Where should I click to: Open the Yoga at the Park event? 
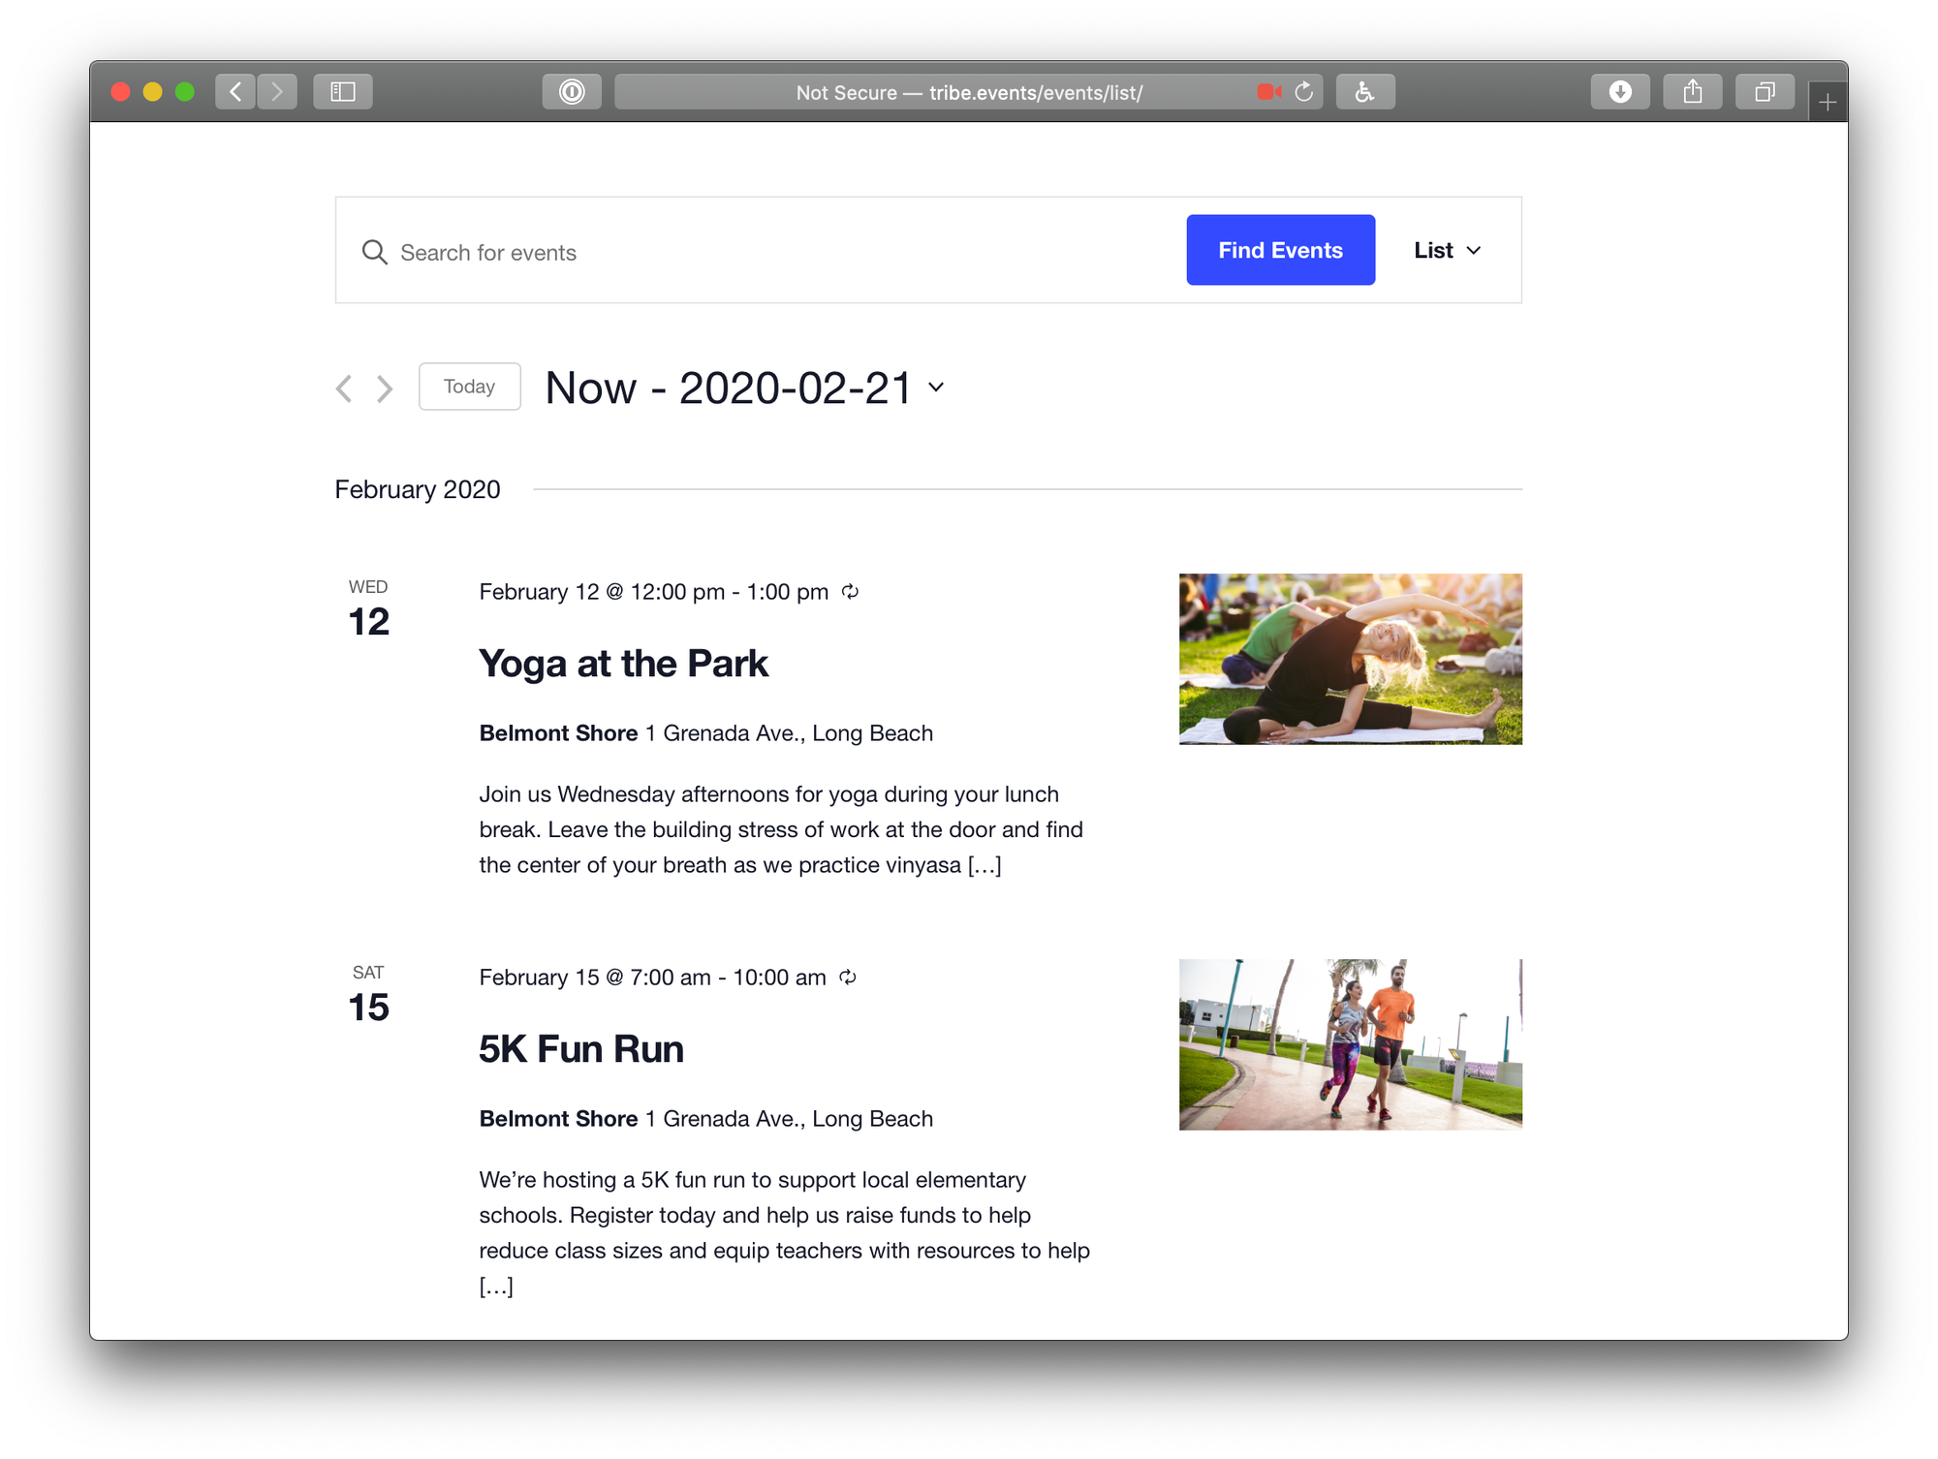pos(623,663)
